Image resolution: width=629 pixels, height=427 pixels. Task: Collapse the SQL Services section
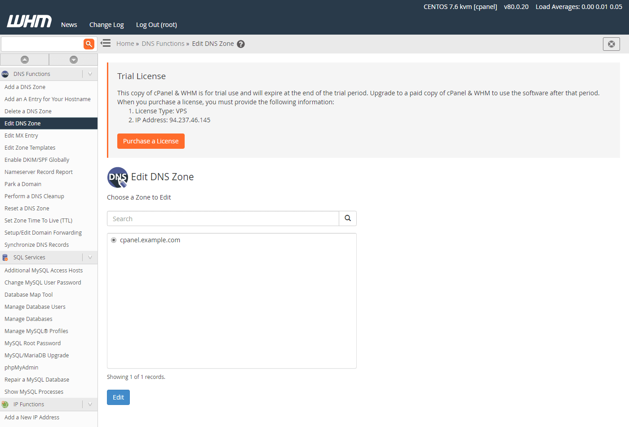point(90,258)
